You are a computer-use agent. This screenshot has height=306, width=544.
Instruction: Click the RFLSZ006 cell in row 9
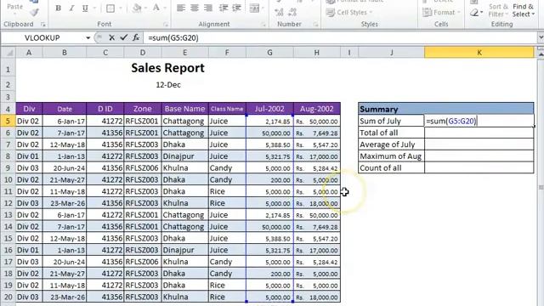(143, 168)
